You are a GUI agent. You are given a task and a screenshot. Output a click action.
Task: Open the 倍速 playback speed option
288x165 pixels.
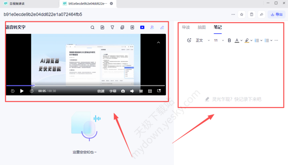click(x=101, y=91)
